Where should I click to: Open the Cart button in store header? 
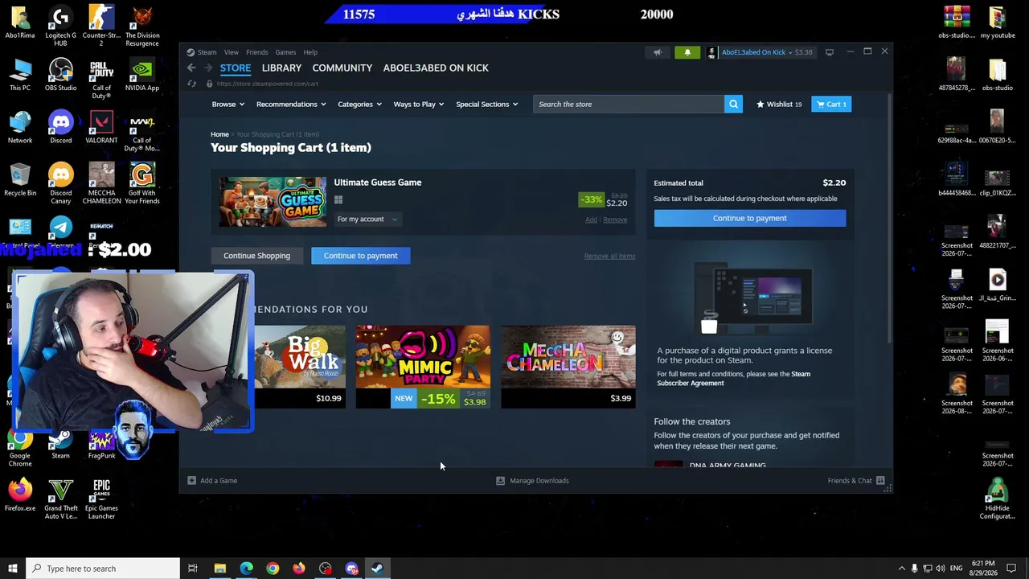click(831, 104)
